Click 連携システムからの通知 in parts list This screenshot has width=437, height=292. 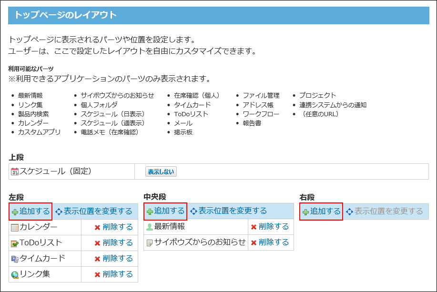(x=333, y=105)
